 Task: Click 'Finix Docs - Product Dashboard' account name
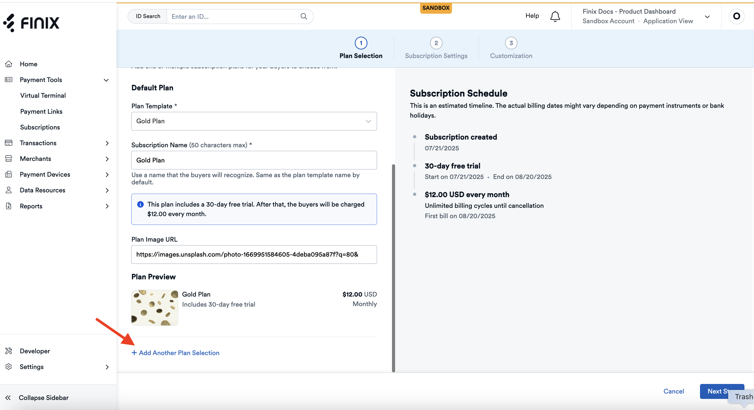tap(629, 11)
